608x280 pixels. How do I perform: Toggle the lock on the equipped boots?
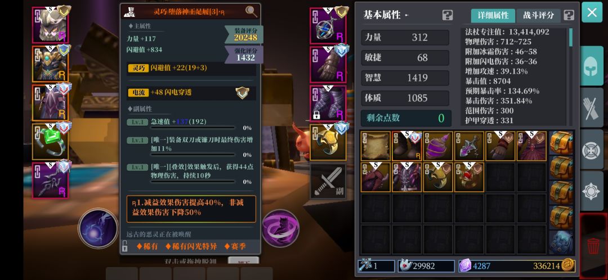coord(317,115)
